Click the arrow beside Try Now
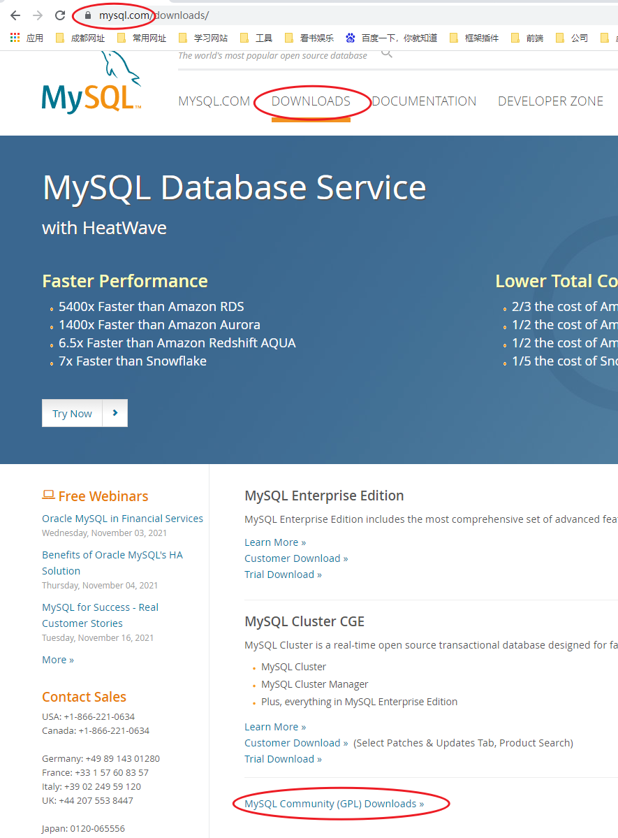The width and height of the screenshot is (618, 838). click(x=115, y=413)
